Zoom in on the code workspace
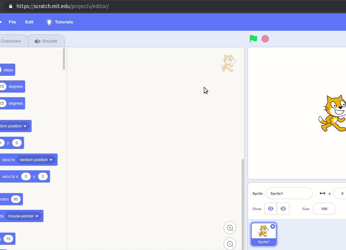Image resolution: width=346 pixels, height=250 pixels. [230, 228]
